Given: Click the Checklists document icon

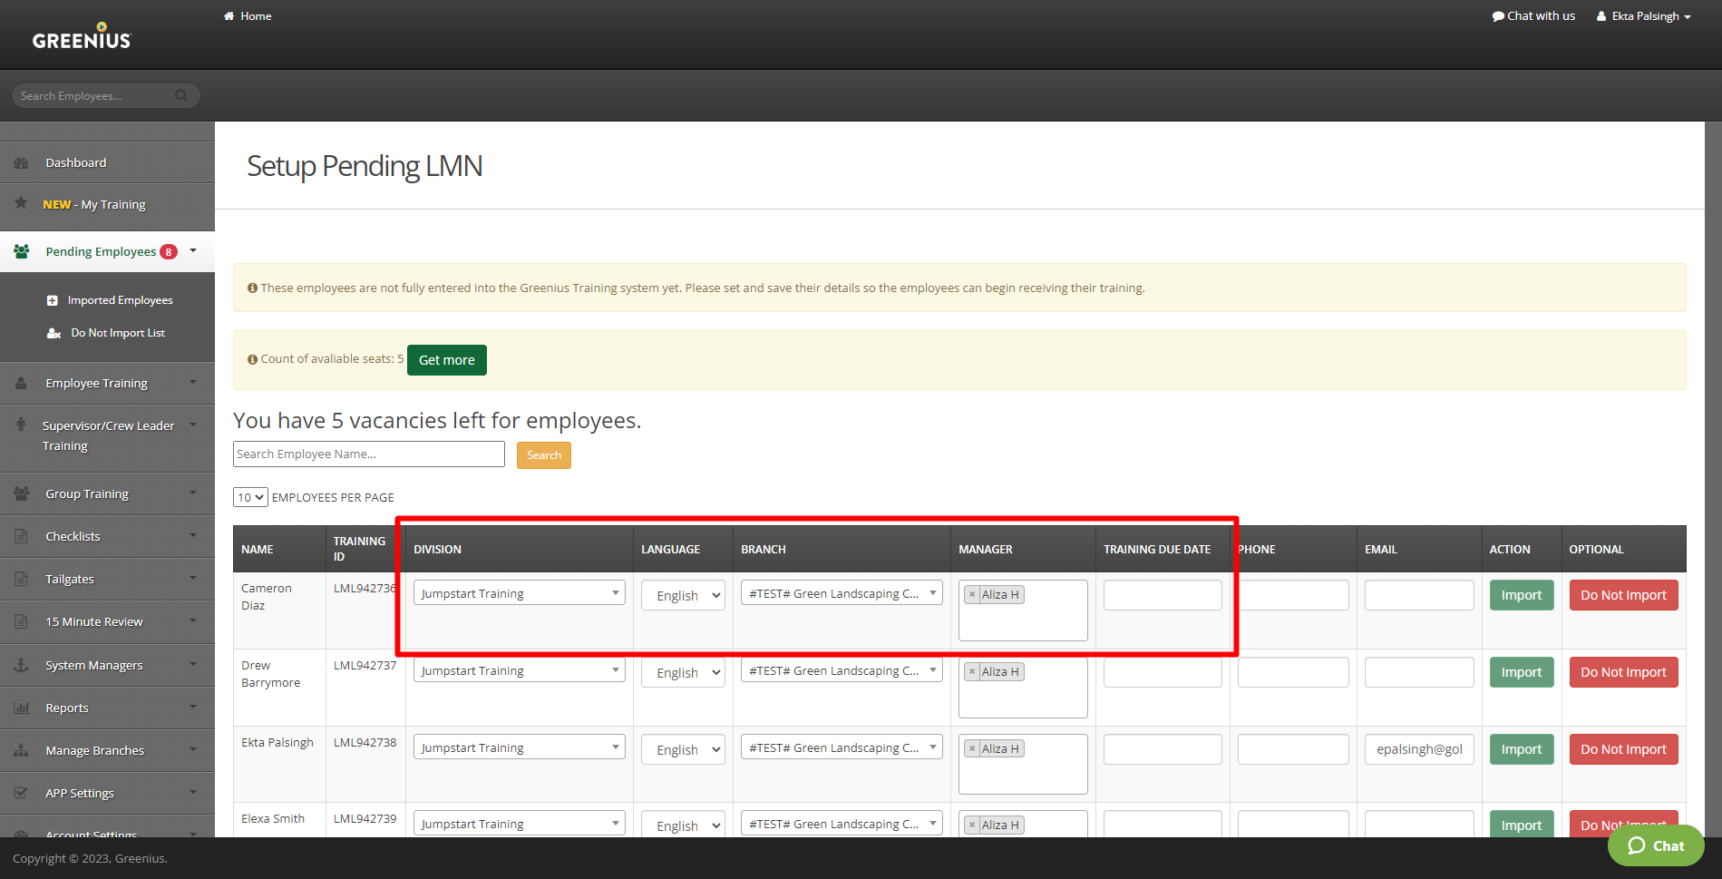Looking at the screenshot, I should [x=21, y=536].
